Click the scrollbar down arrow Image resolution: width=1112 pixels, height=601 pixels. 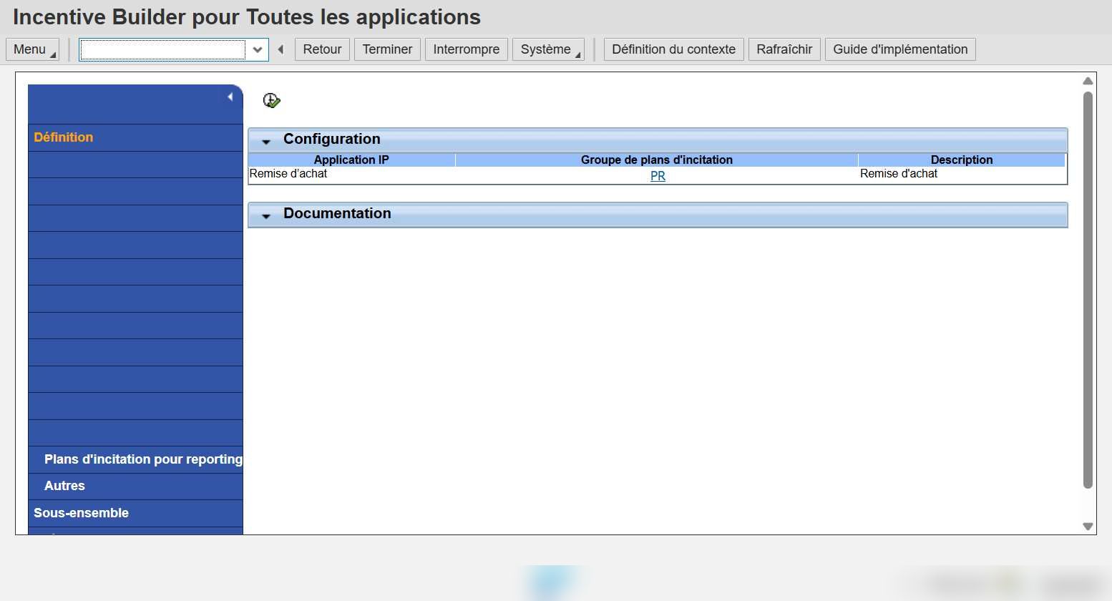(x=1088, y=526)
